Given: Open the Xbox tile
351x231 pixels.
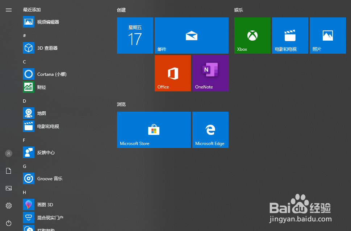Looking at the screenshot, I should [252, 36].
